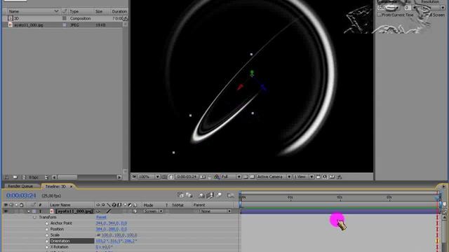Screen dimensions: 449x252
Task: Click the title/action safe grid icon
Action: pyautogui.click(x=164, y=177)
